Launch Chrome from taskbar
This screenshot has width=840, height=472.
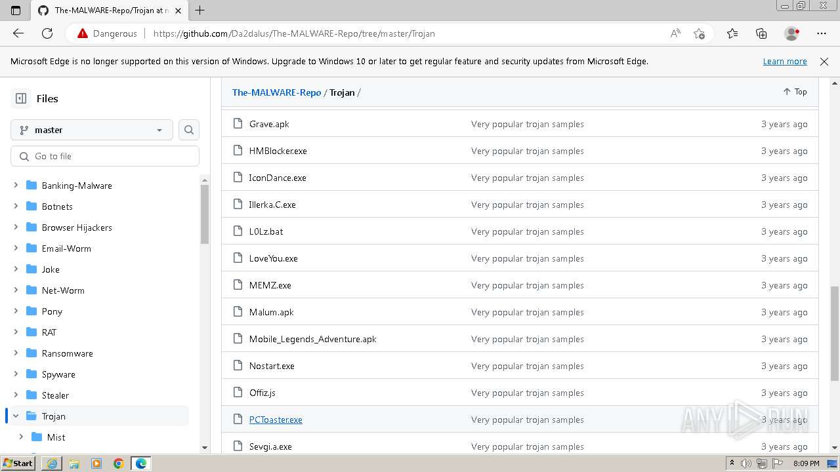pos(119,463)
